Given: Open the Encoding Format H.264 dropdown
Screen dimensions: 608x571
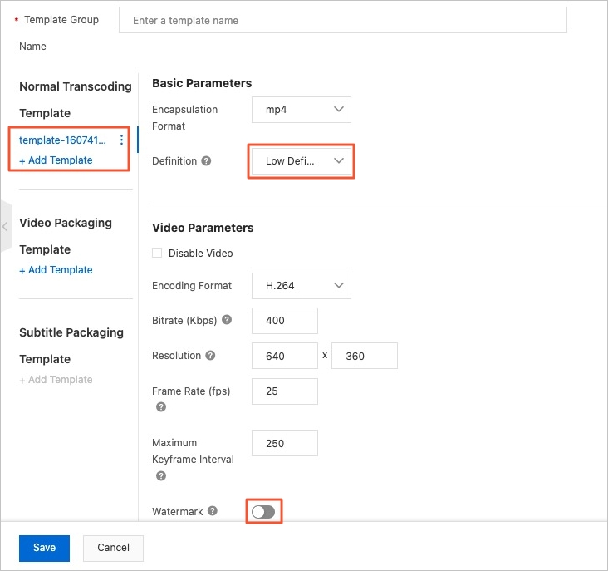Looking at the screenshot, I should [x=301, y=286].
